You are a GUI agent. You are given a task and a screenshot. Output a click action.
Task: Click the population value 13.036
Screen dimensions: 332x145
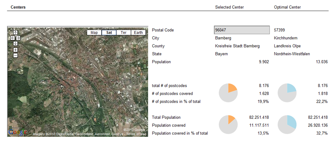click(x=322, y=62)
